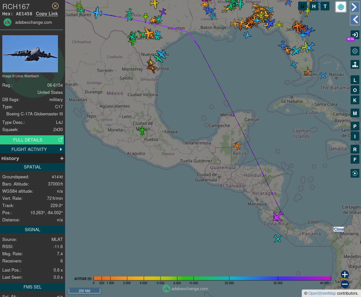Toggle the F follow button
The image size is (361, 297).
coord(355,159)
